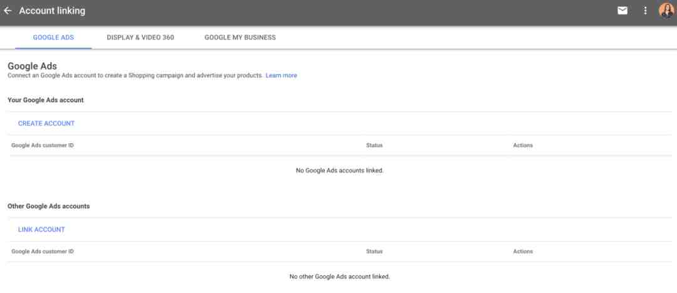Click the Google Ads section heading
This screenshot has width=677, height=293.
pyautogui.click(x=33, y=66)
